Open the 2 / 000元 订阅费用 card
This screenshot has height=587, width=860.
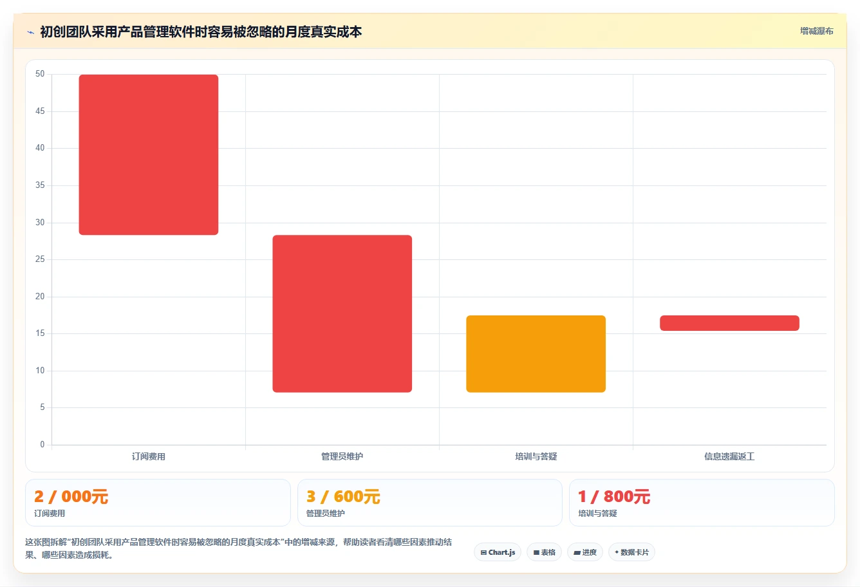(x=158, y=503)
